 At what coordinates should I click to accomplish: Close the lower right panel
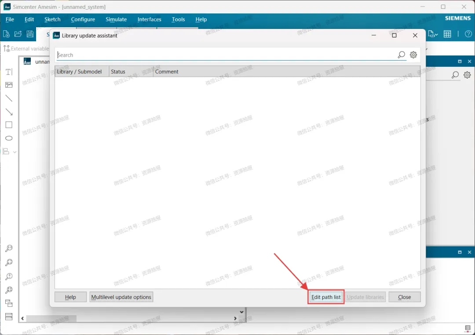pos(470,252)
